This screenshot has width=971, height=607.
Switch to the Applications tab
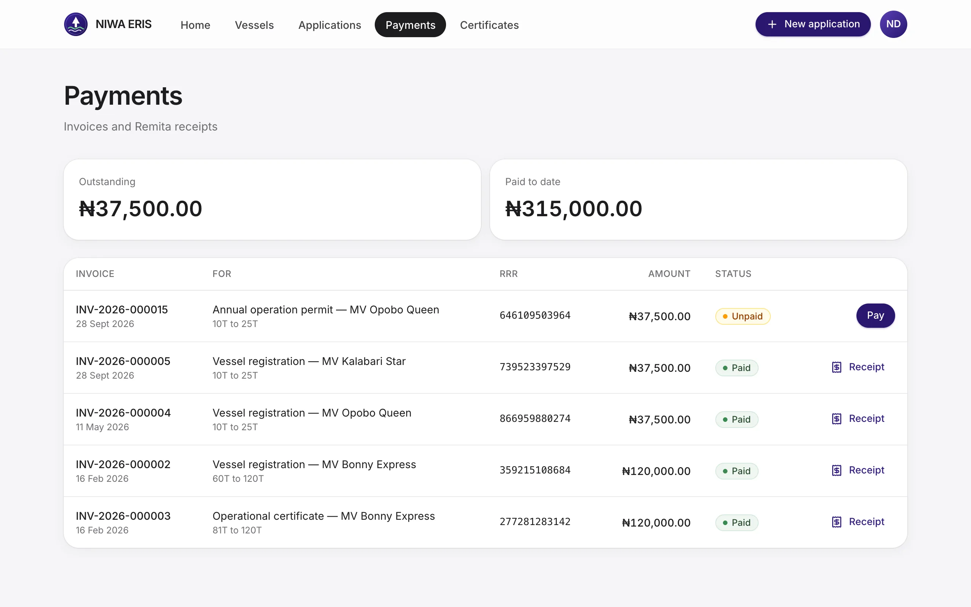point(330,25)
